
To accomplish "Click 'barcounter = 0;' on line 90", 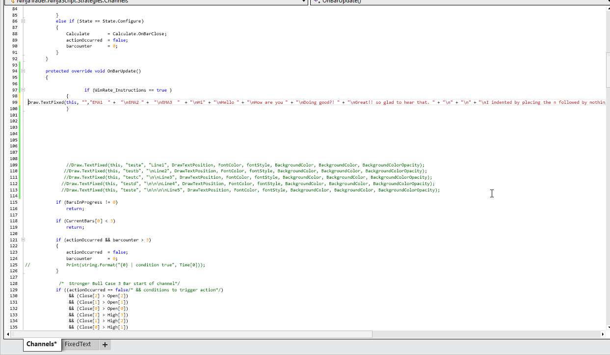I will click(x=92, y=46).
